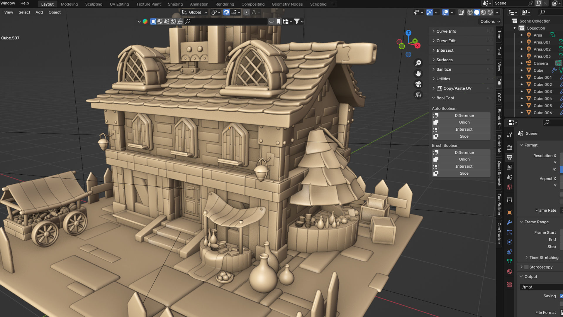Screen dimensions: 563x317
Task: Click the viewport zoom magnifier gizmo
Action: (x=418, y=63)
